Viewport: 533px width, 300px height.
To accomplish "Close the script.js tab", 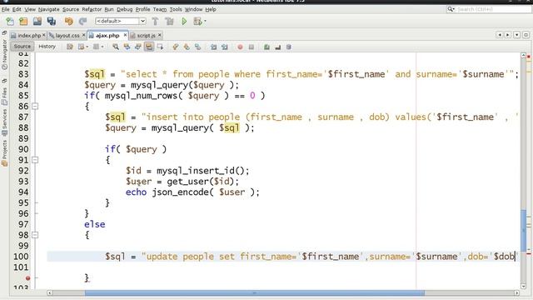I will point(160,35).
